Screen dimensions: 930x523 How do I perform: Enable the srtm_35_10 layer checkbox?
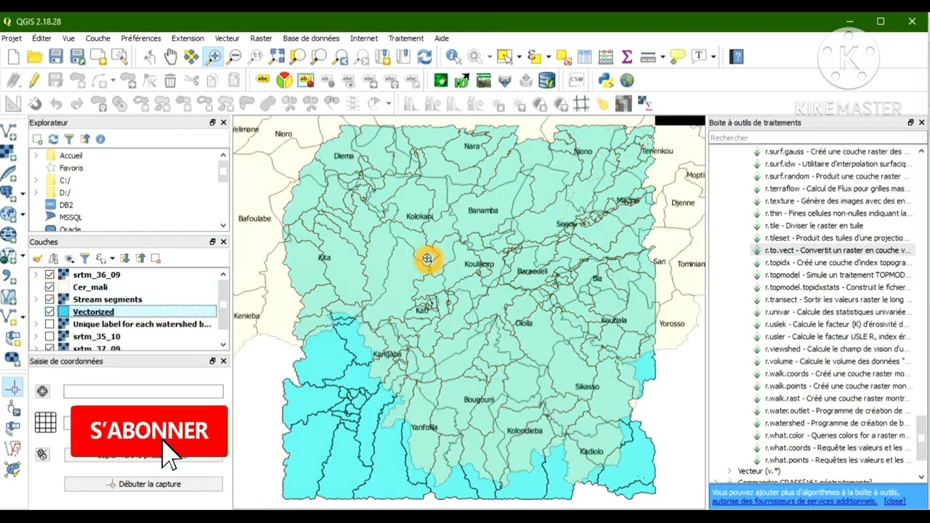(x=49, y=336)
